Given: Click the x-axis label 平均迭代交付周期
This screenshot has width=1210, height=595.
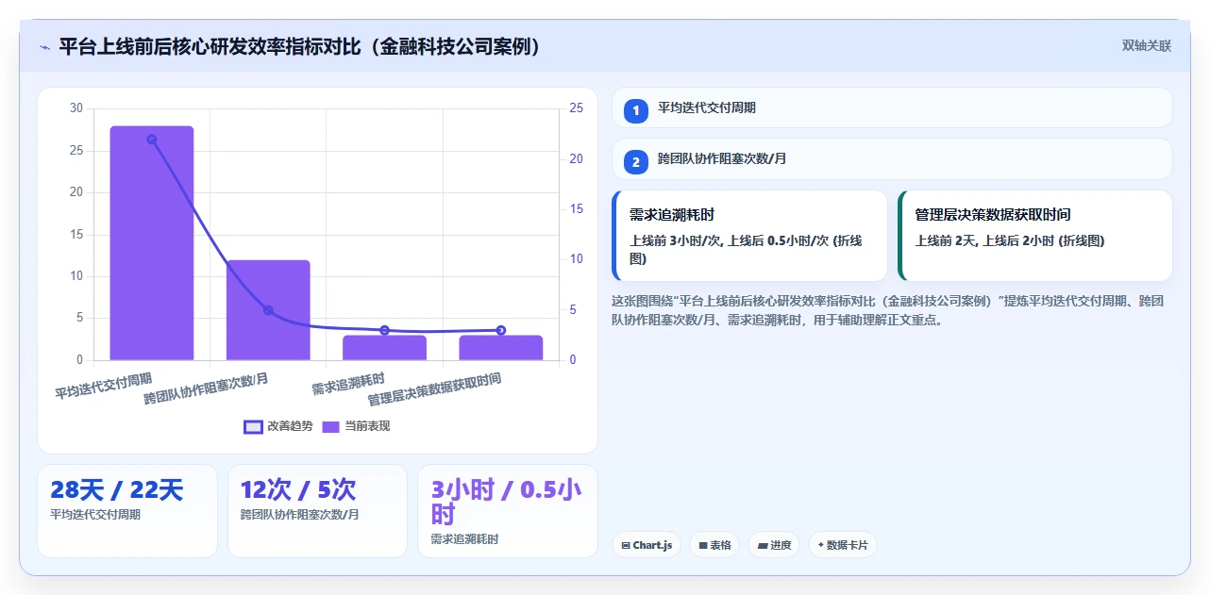Looking at the screenshot, I should pyautogui.click(x=103, y=386).
